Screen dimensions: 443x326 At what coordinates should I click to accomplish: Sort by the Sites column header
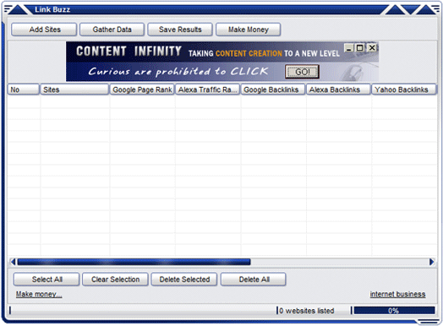[74, 90]
